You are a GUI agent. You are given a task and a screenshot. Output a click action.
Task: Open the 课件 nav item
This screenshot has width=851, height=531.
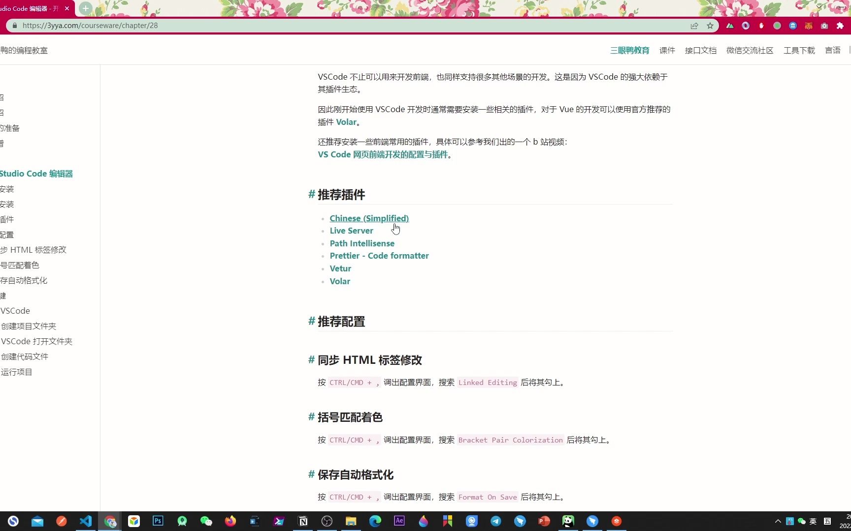[x=667, y=50]
